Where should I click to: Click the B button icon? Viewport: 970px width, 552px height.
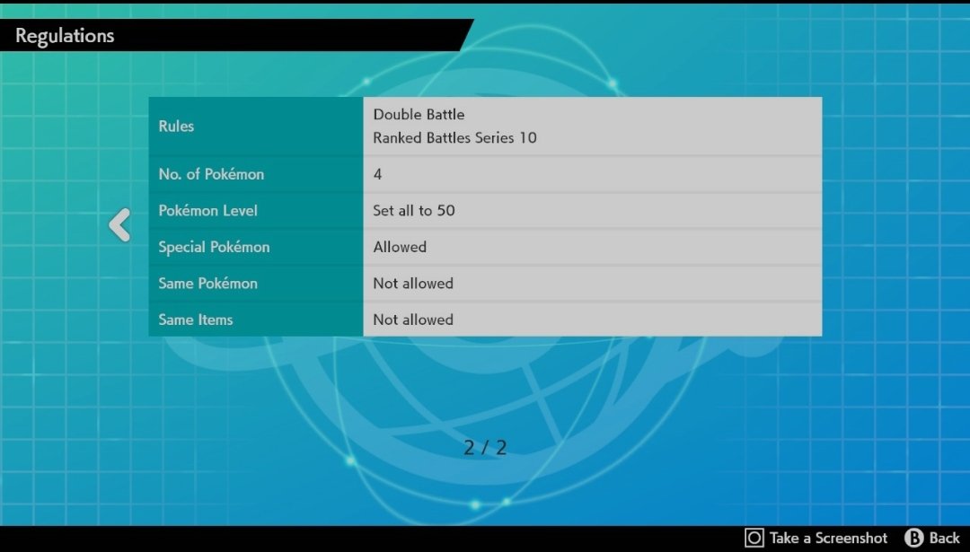click(x=913, y=538)
